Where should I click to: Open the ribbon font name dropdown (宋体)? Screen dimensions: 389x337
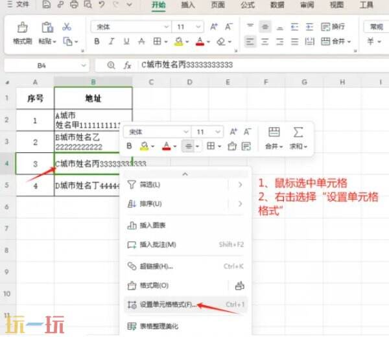[166, 27]
